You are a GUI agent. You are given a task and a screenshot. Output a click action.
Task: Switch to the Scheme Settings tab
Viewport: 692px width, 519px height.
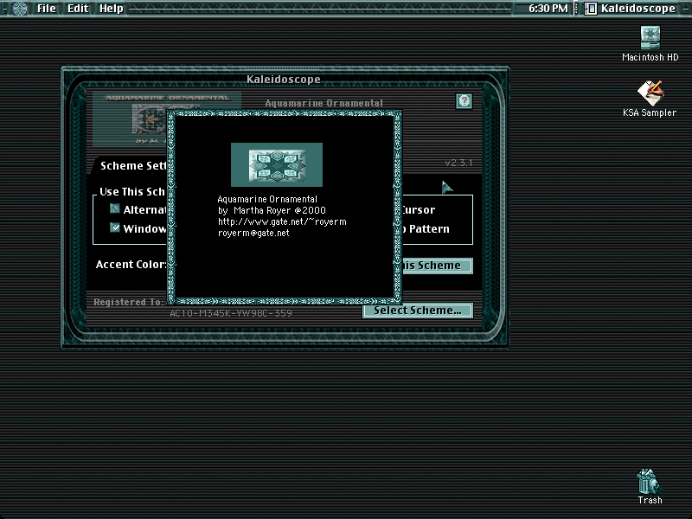point(132,166)
